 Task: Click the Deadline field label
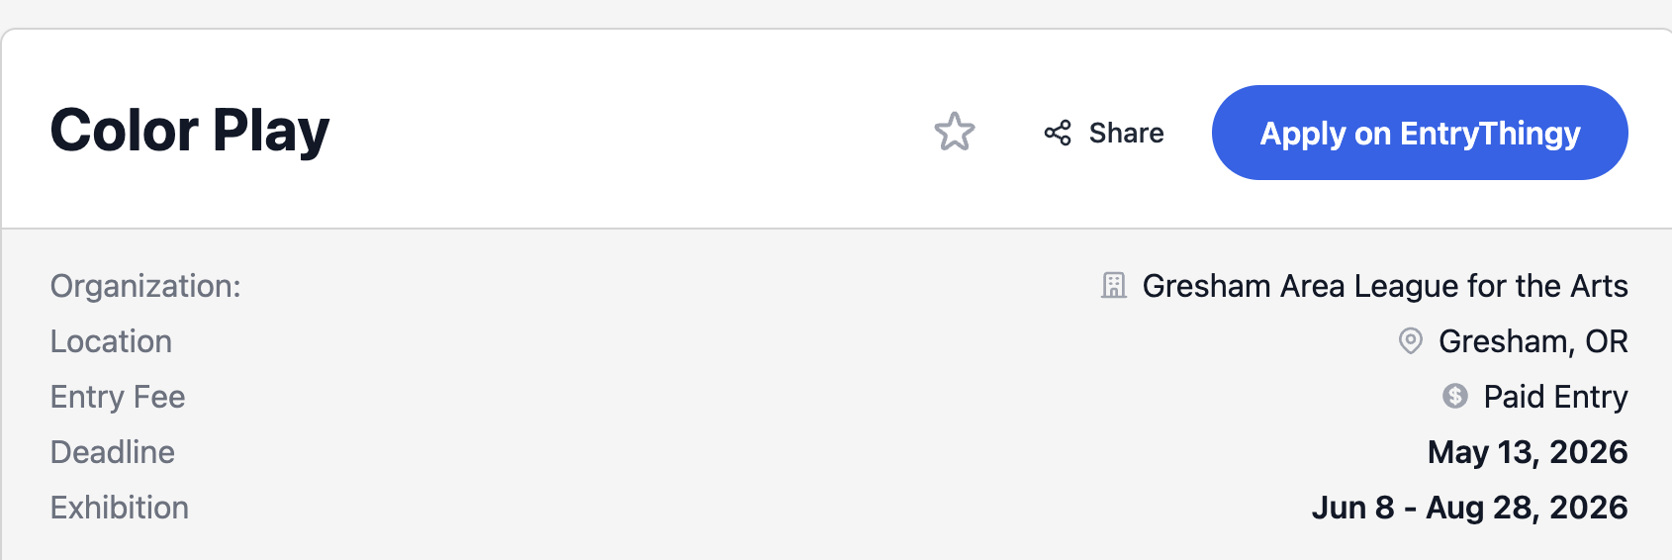click(x=113, y=452)
